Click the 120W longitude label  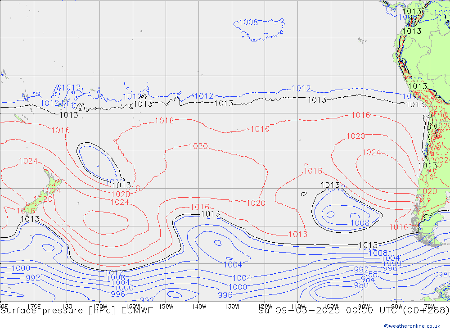(x=265, y=307)
